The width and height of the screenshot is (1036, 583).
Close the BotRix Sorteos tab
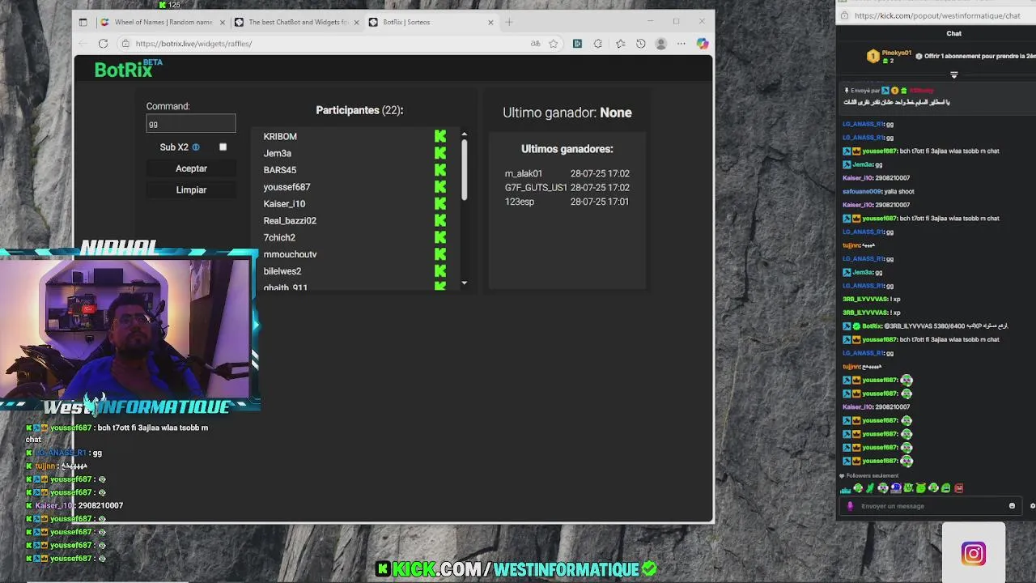(x=490, y=22)
